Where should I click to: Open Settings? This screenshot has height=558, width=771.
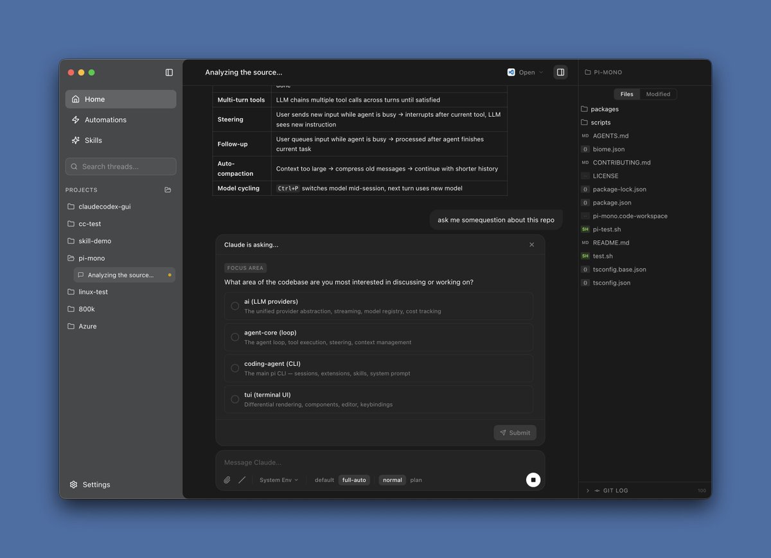90,484
